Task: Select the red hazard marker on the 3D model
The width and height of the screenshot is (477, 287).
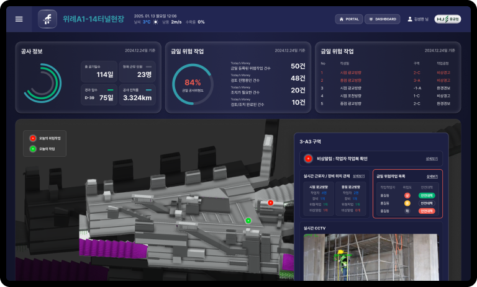Action: point(270,203)
